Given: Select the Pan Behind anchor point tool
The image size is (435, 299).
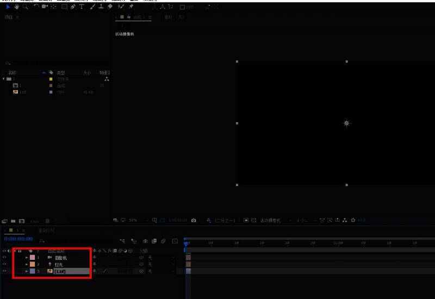Looking at the screenshot, I should coord(53,7).
